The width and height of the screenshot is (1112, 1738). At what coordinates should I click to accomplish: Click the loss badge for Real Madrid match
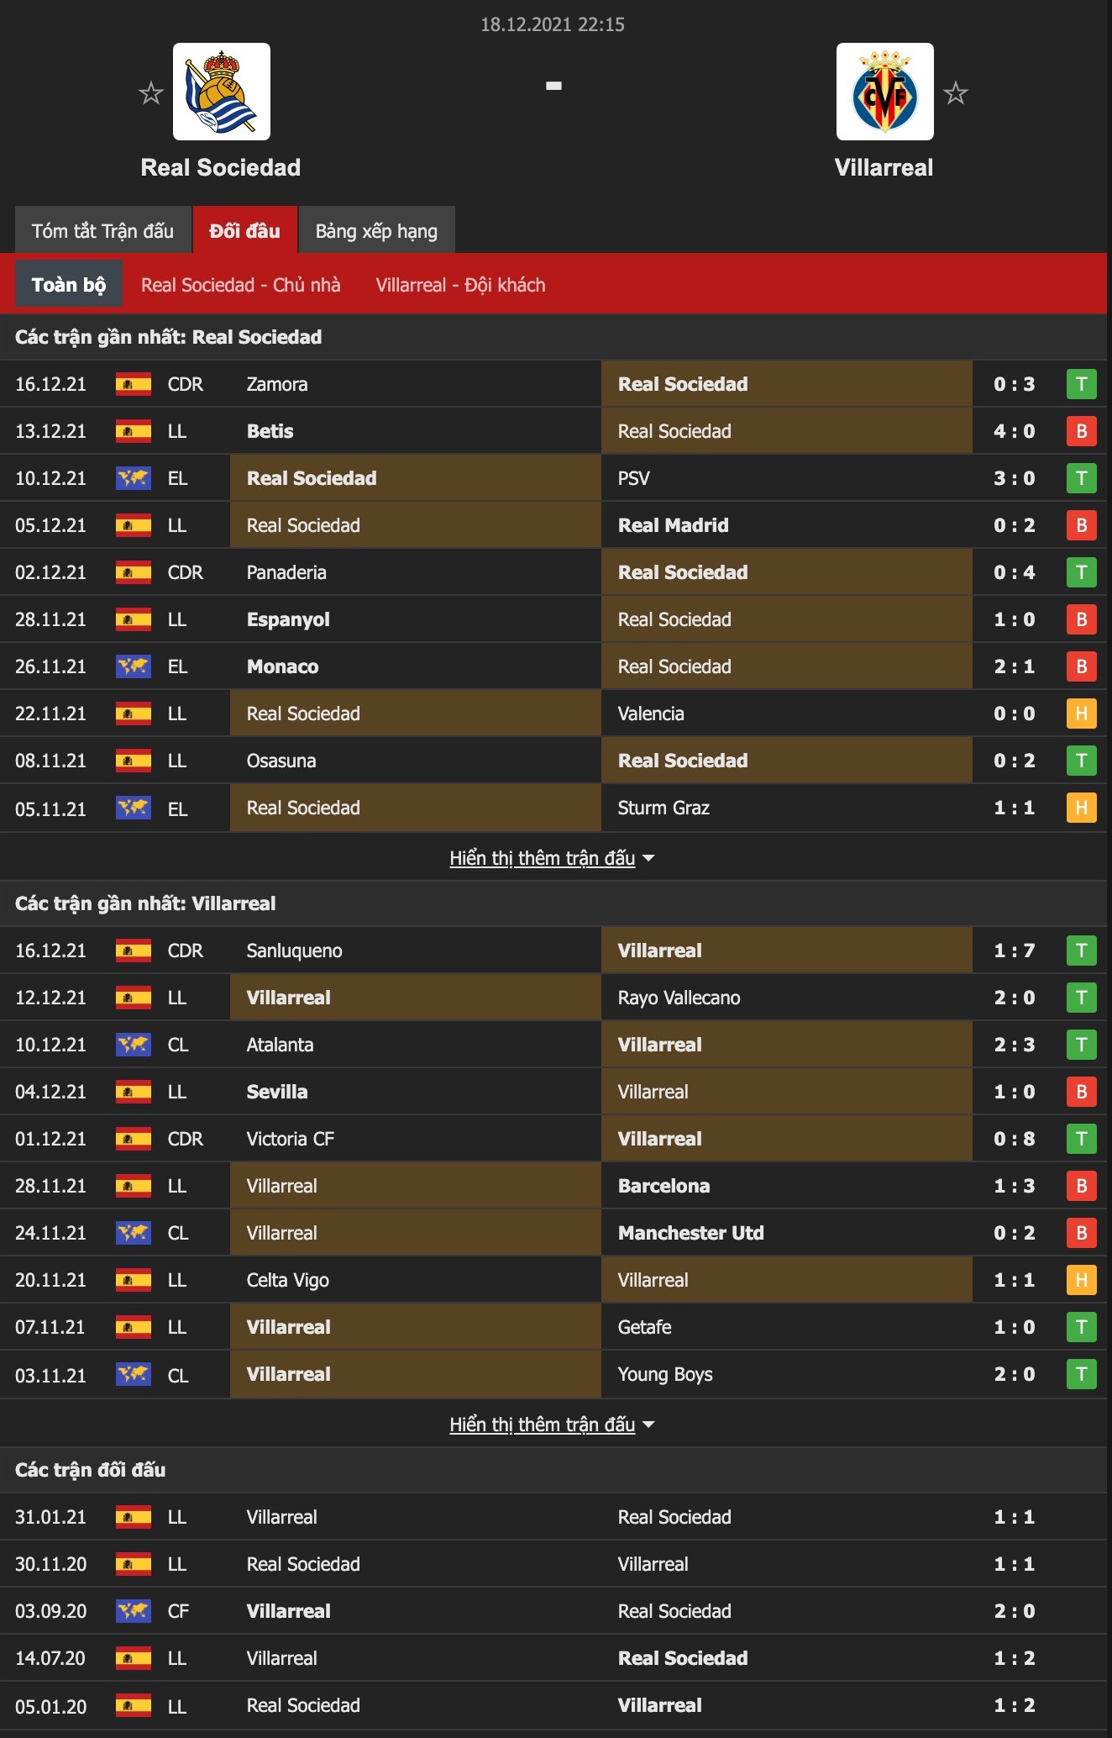pos(1082,525)
